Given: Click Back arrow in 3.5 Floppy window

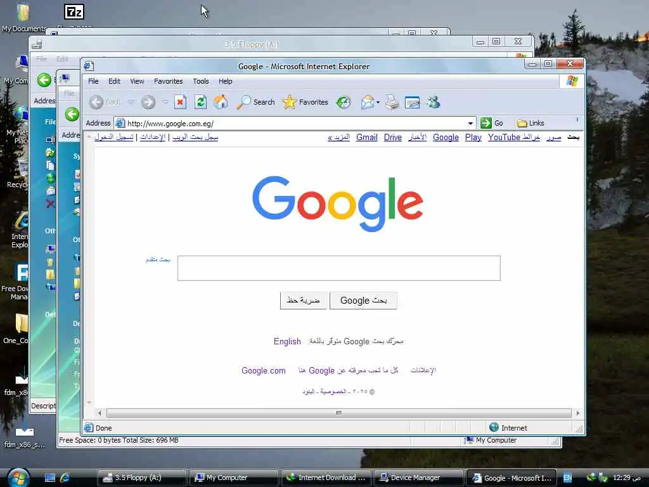Looking at the screenshot, I should [44, 79].
